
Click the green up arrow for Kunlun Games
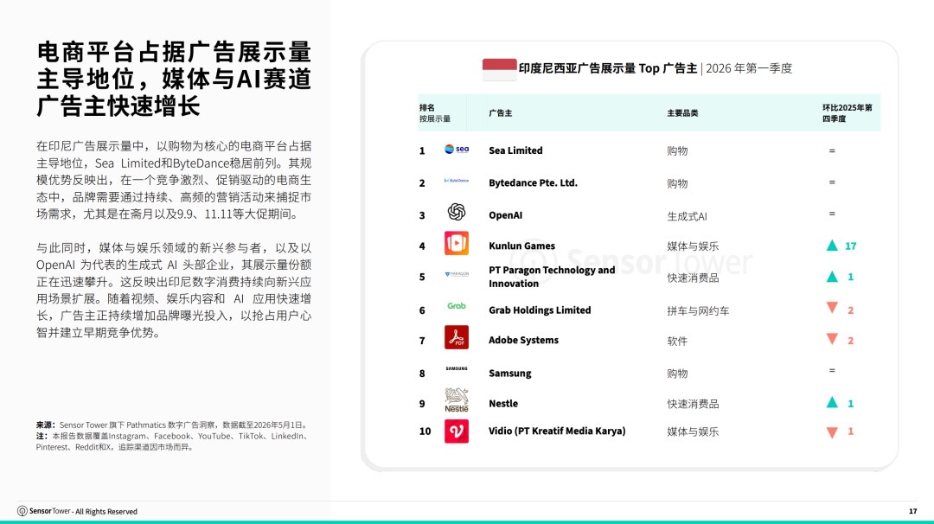[x=832, y=246]
